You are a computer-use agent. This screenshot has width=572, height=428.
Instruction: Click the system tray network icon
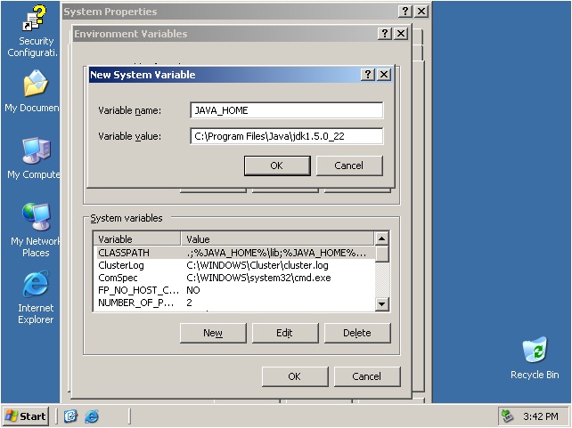pos(508,416)
